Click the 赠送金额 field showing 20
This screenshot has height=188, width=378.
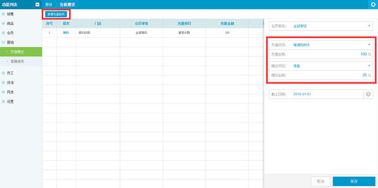pos(321,75)
